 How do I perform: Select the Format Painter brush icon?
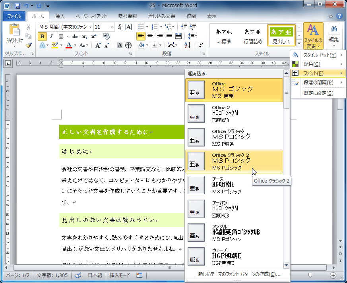coord(28,45)
